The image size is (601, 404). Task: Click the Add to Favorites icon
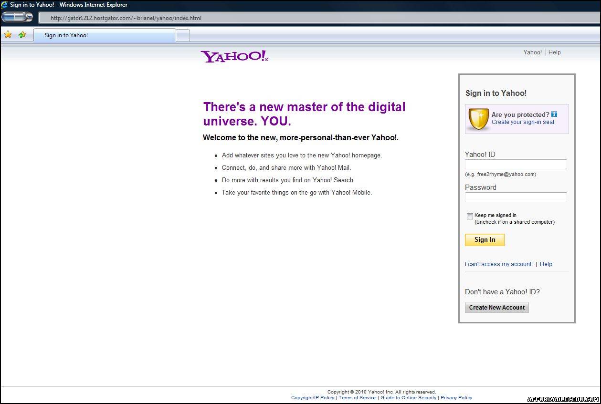pos(22,34)
